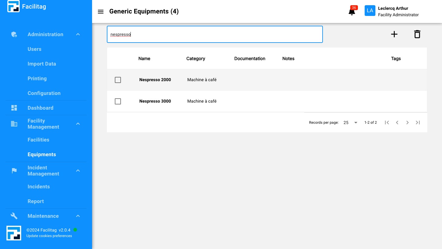Select the Nespresso 3000 checkbox

pos(118,101)
